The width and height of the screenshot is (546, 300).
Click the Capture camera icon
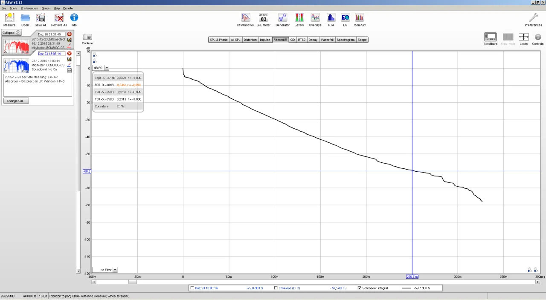[x=87, y=37]
